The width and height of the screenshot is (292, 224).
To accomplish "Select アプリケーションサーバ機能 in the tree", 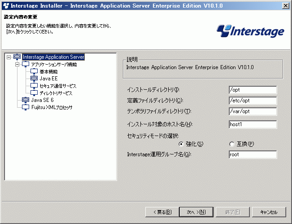I will (x=54, y=65).
